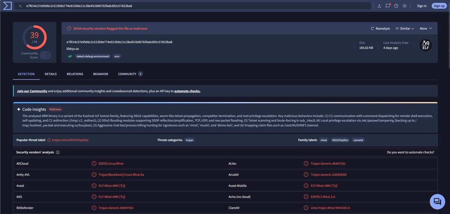450x214 pixels.
Task: Click the tl0101hq26zz family label chip
Action: 340,140
